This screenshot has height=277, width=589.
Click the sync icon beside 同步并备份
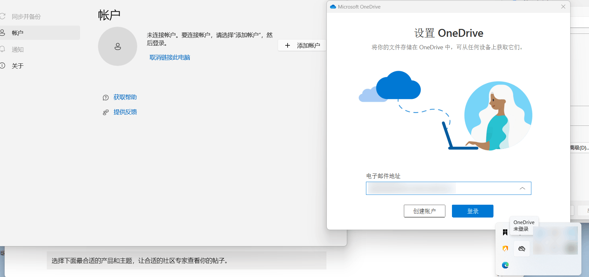[x=3, y=16]
